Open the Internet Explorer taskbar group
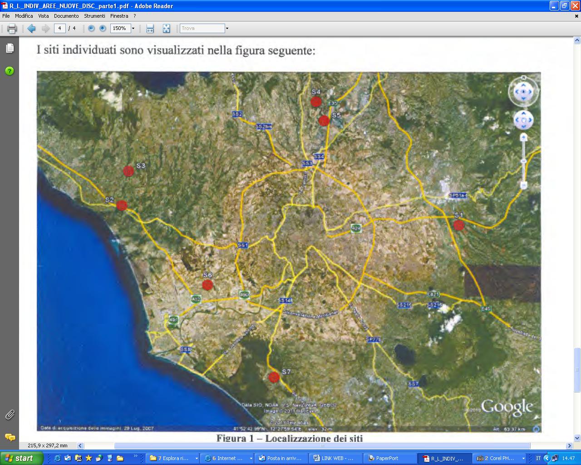Viewport: 581px width, 465px height. tap(228, 458)
